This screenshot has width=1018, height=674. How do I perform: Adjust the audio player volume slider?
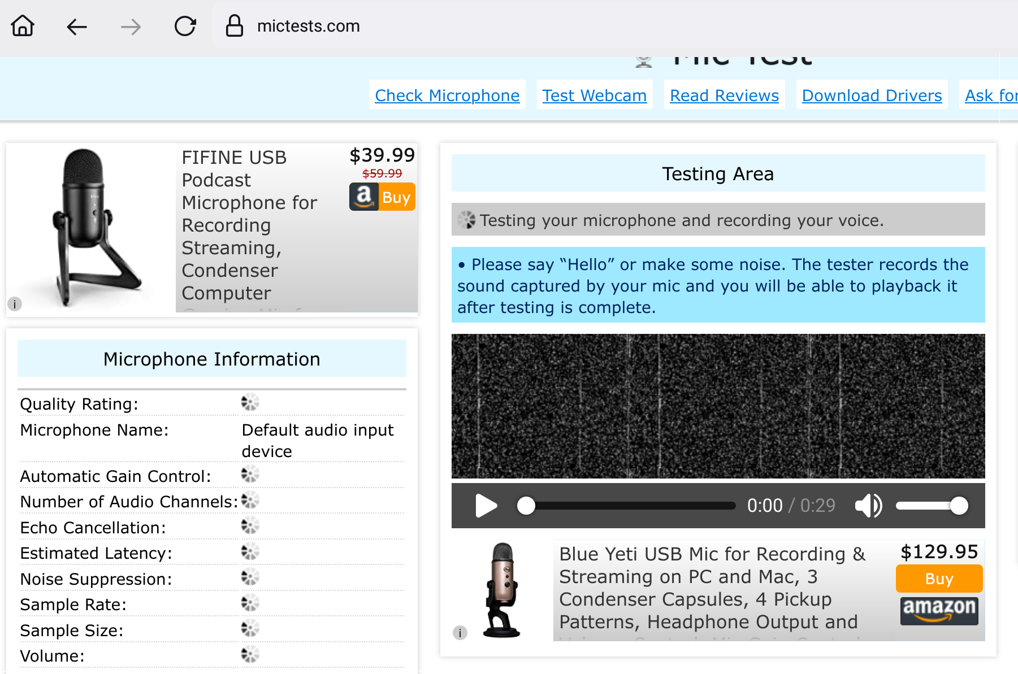coord(932,505)
